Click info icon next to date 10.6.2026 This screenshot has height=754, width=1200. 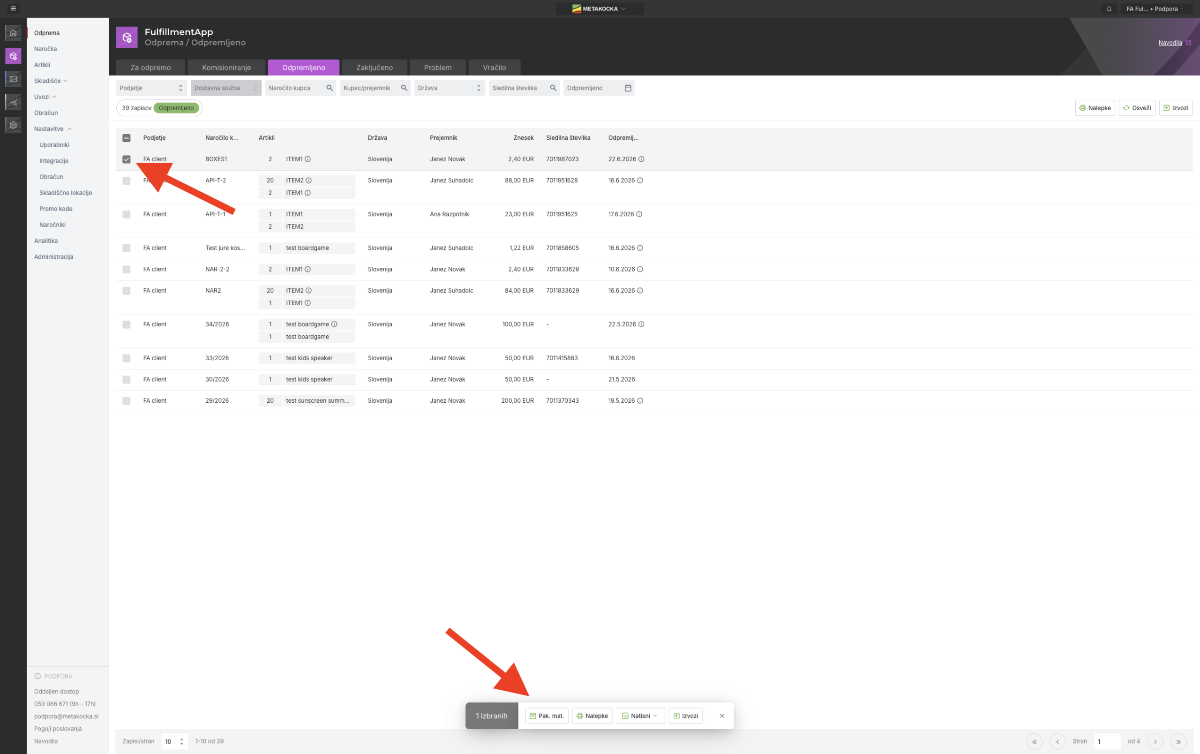point(640,269)
